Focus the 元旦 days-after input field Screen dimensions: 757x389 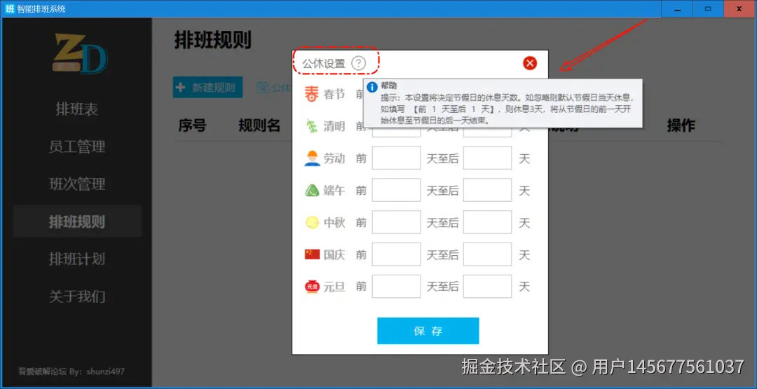coord(487,287)
